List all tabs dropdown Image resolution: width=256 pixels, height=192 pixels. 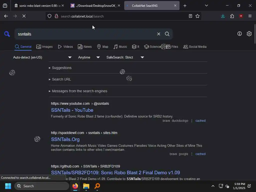[206, 5]
